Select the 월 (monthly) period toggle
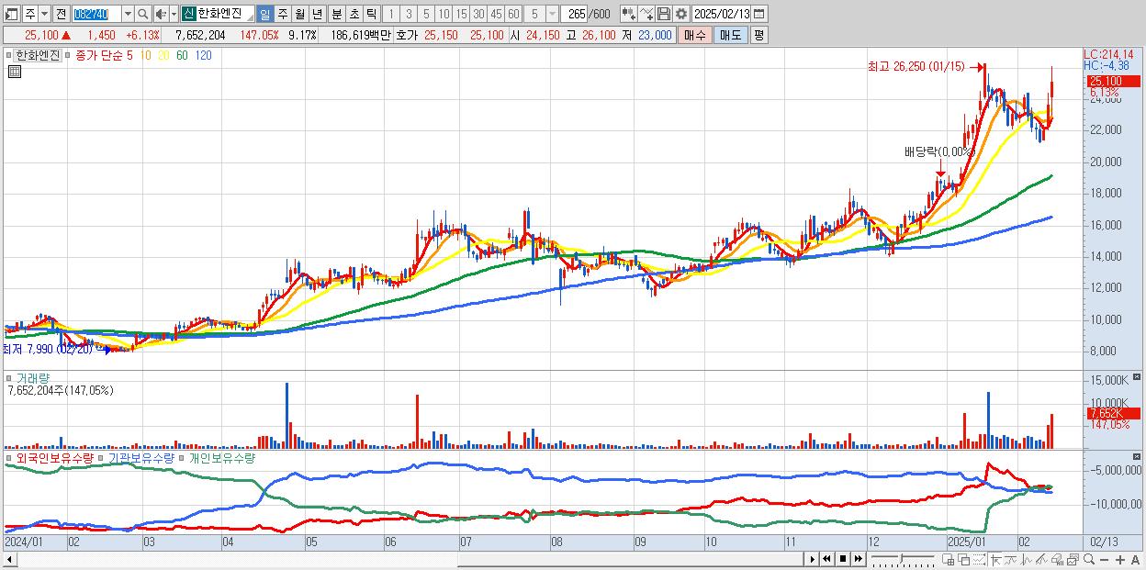 (x=299, y=14)
